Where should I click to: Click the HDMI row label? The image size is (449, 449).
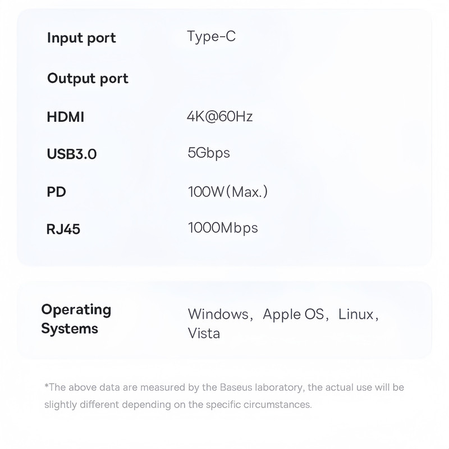pos(66,117)
